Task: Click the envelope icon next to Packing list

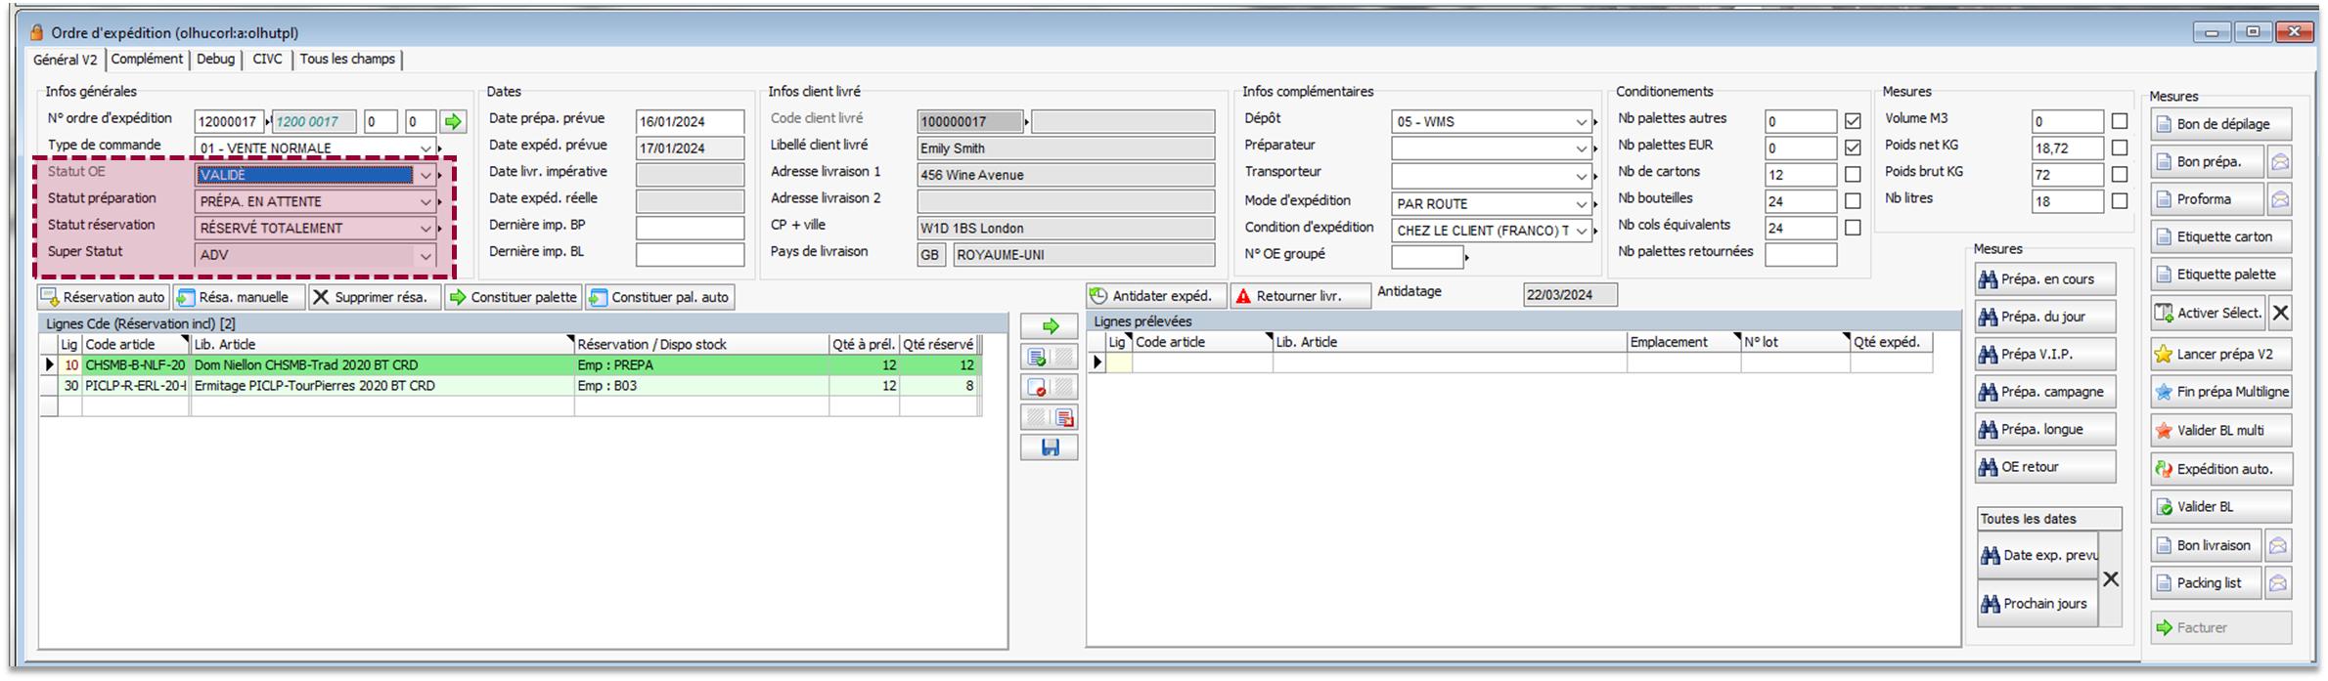Action: coord(2278,583)
